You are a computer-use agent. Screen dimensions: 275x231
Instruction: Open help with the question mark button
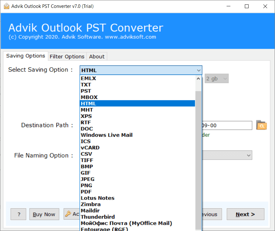(19, 214)
